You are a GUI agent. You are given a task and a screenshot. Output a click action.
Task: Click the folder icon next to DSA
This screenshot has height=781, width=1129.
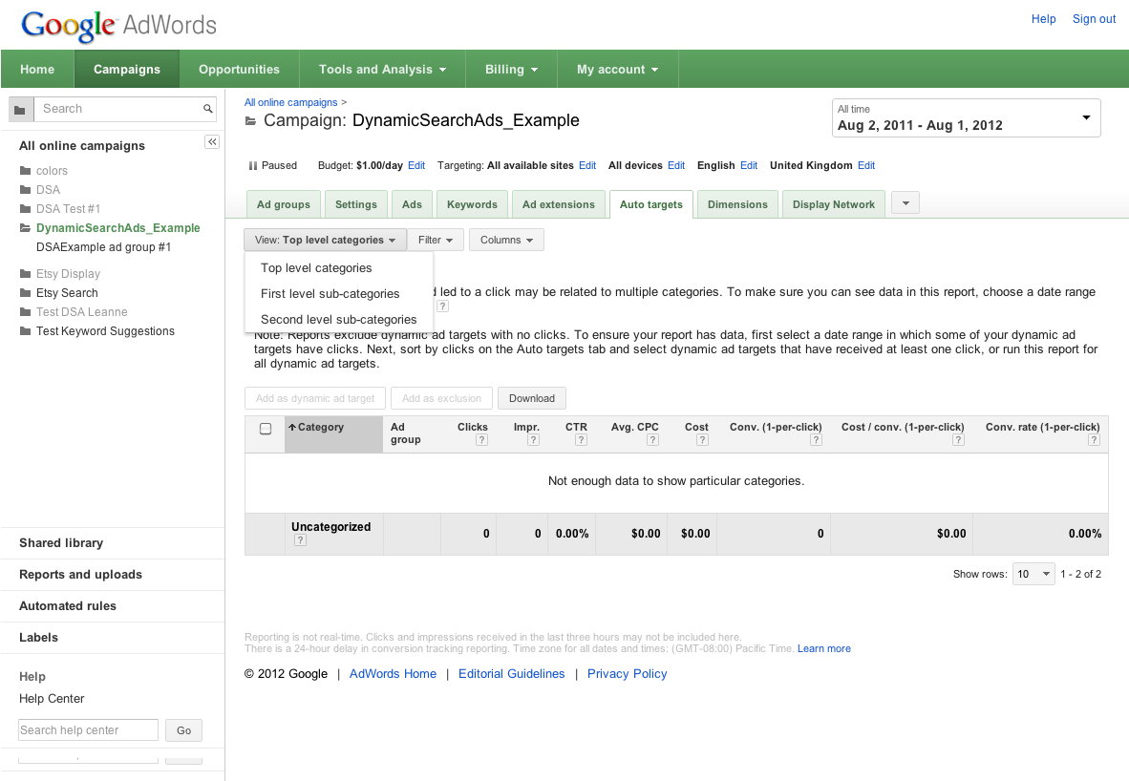[x=25, y=189]
